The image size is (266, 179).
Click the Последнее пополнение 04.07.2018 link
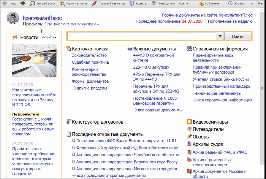[169, 21]
